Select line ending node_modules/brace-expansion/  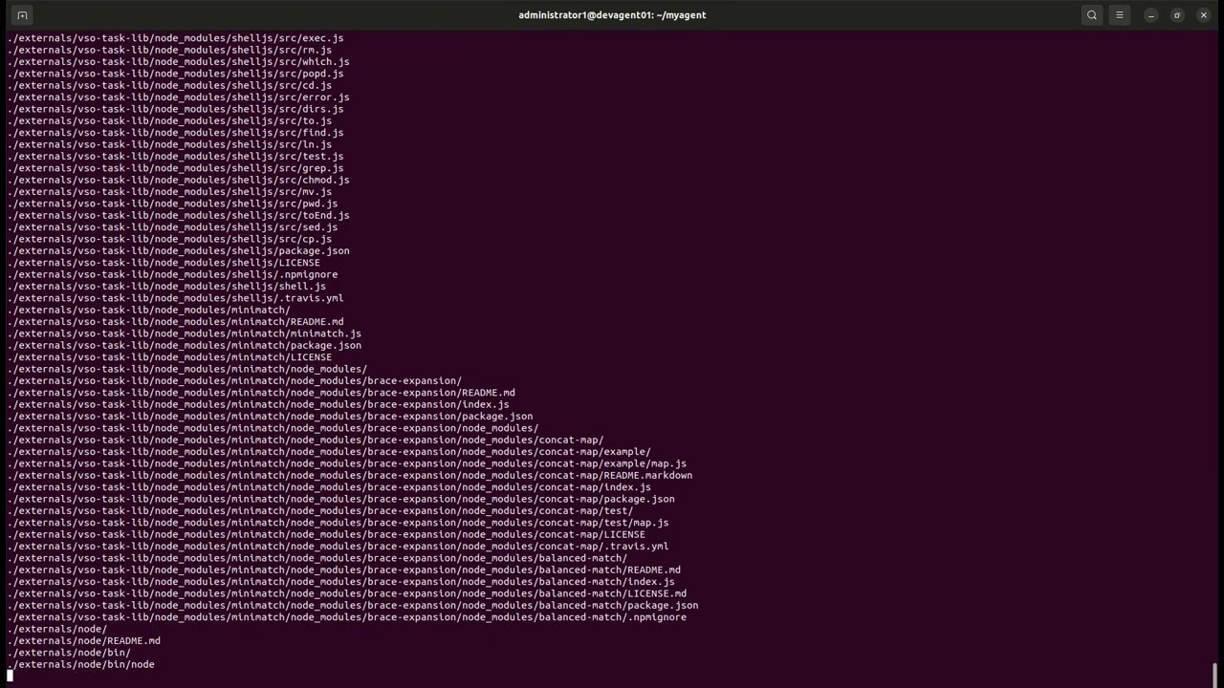(x=235, y=380)
